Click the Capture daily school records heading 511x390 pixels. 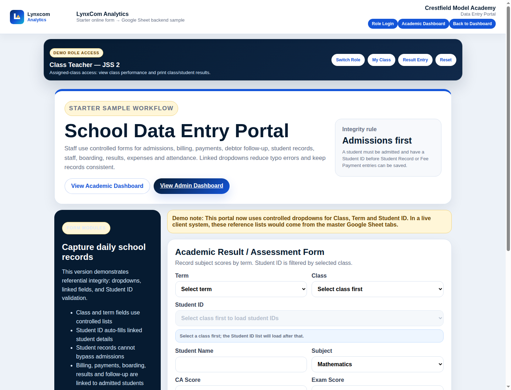pos(104,252)
